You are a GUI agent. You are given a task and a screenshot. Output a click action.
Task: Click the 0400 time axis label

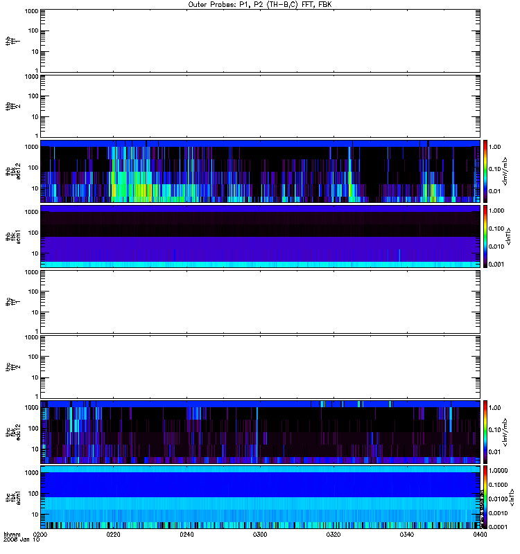point(480,535)
